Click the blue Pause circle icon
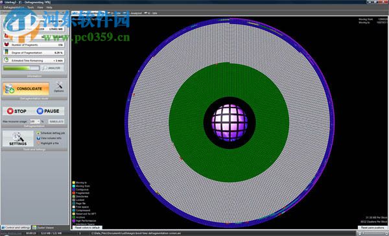 (40, 111)
